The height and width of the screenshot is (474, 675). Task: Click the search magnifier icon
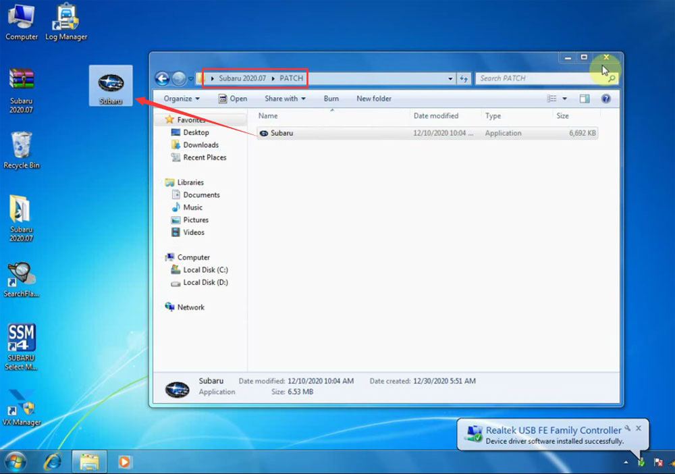coord(612,79)
